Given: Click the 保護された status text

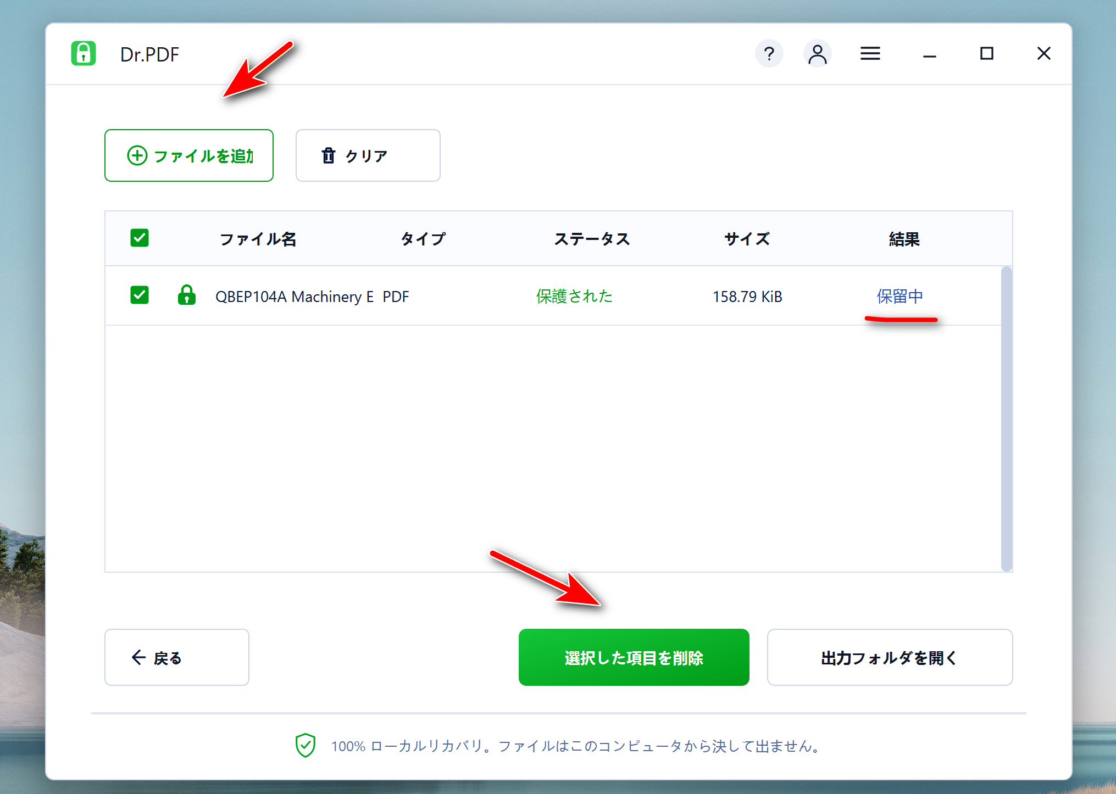Looking at the screenshot, I should pyautogui.click(x=574, y=297).
